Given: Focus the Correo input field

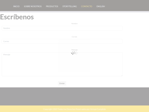Looking at the screenshot, I should (62, 41).
